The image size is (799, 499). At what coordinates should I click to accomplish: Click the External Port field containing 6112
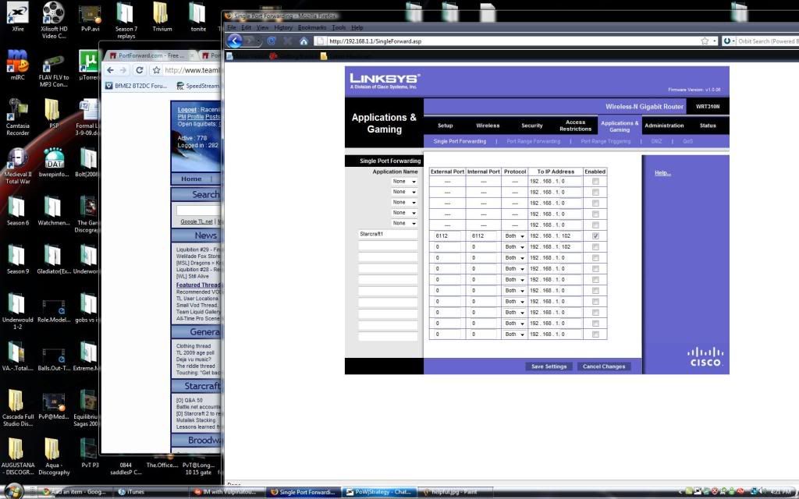pyautogui.click(x=447, y=235)
